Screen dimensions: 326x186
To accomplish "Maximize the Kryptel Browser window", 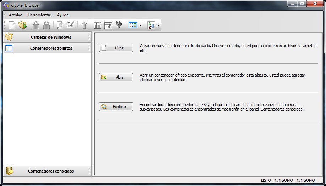I will tap(302, 4).
